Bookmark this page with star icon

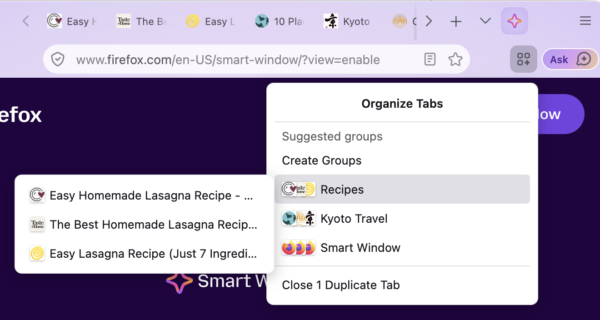pos(455,60)
